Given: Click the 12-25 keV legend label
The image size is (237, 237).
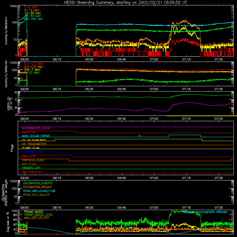Looking at the screenshot, I should 33,13.
